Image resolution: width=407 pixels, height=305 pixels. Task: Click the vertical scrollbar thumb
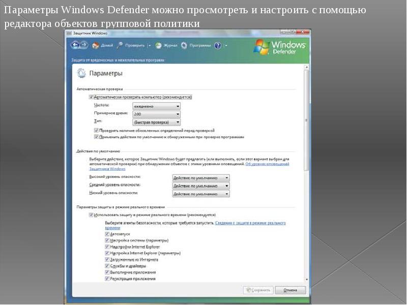(307, 120)
